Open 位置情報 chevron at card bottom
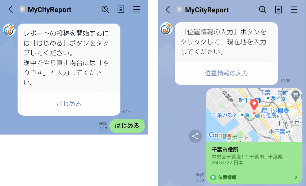The height and width of the screenshot is (186, 306). pyautogui.click(x=296, y=177)
